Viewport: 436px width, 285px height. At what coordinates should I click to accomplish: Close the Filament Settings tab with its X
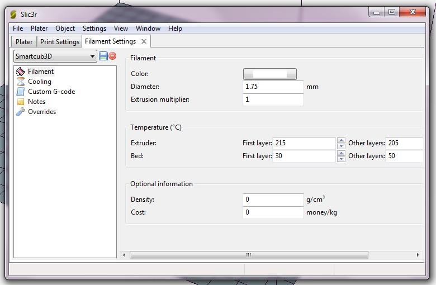click(x=144, y=41)
